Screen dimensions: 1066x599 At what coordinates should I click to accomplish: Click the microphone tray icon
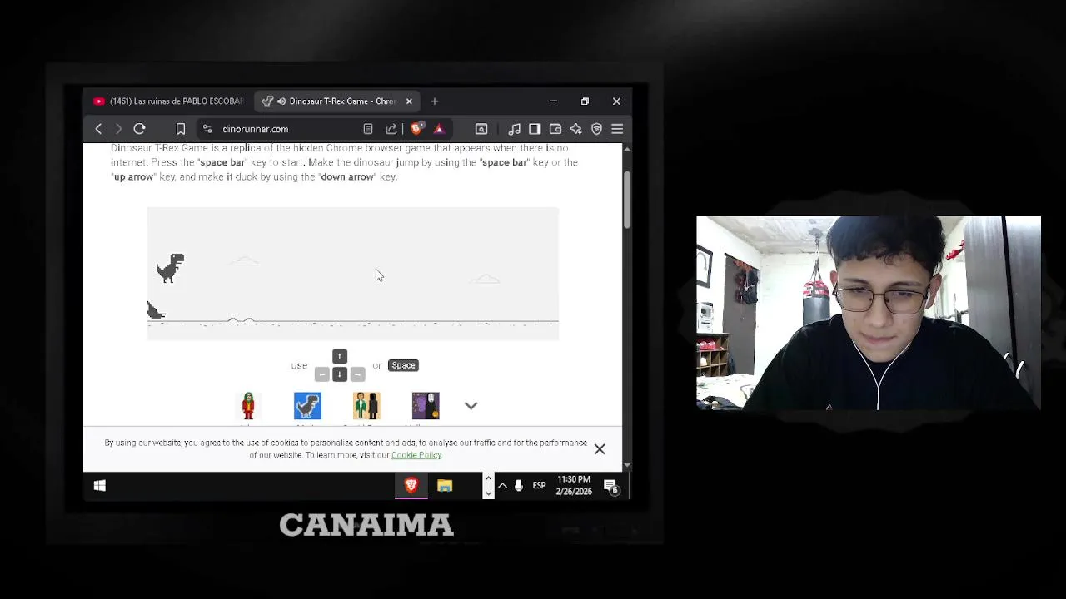(518, 486)
